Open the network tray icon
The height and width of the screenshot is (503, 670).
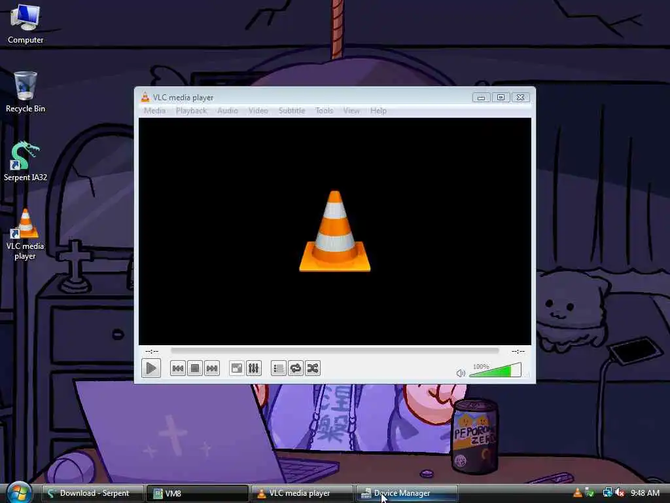click(x=607, y=493)
